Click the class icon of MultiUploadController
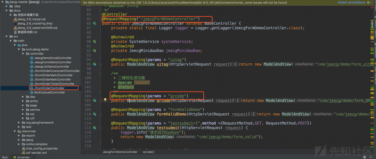The height and width of the screenshot is (159, 376). click(x=32, y=92)
